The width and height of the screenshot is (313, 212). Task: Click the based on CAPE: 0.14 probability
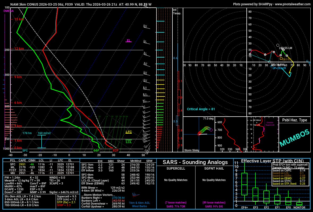click(x=289, y=170)
